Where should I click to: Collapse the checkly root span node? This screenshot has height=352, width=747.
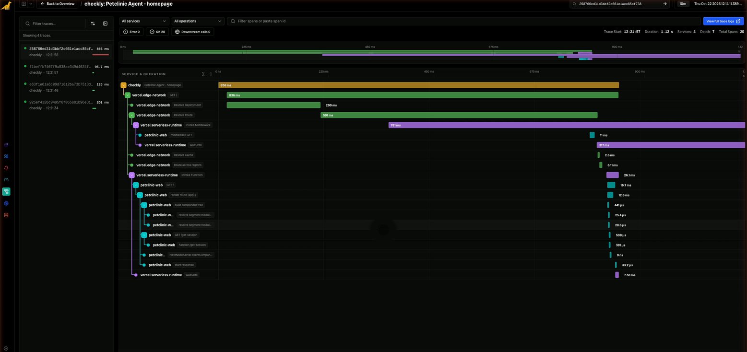[123, 85]
